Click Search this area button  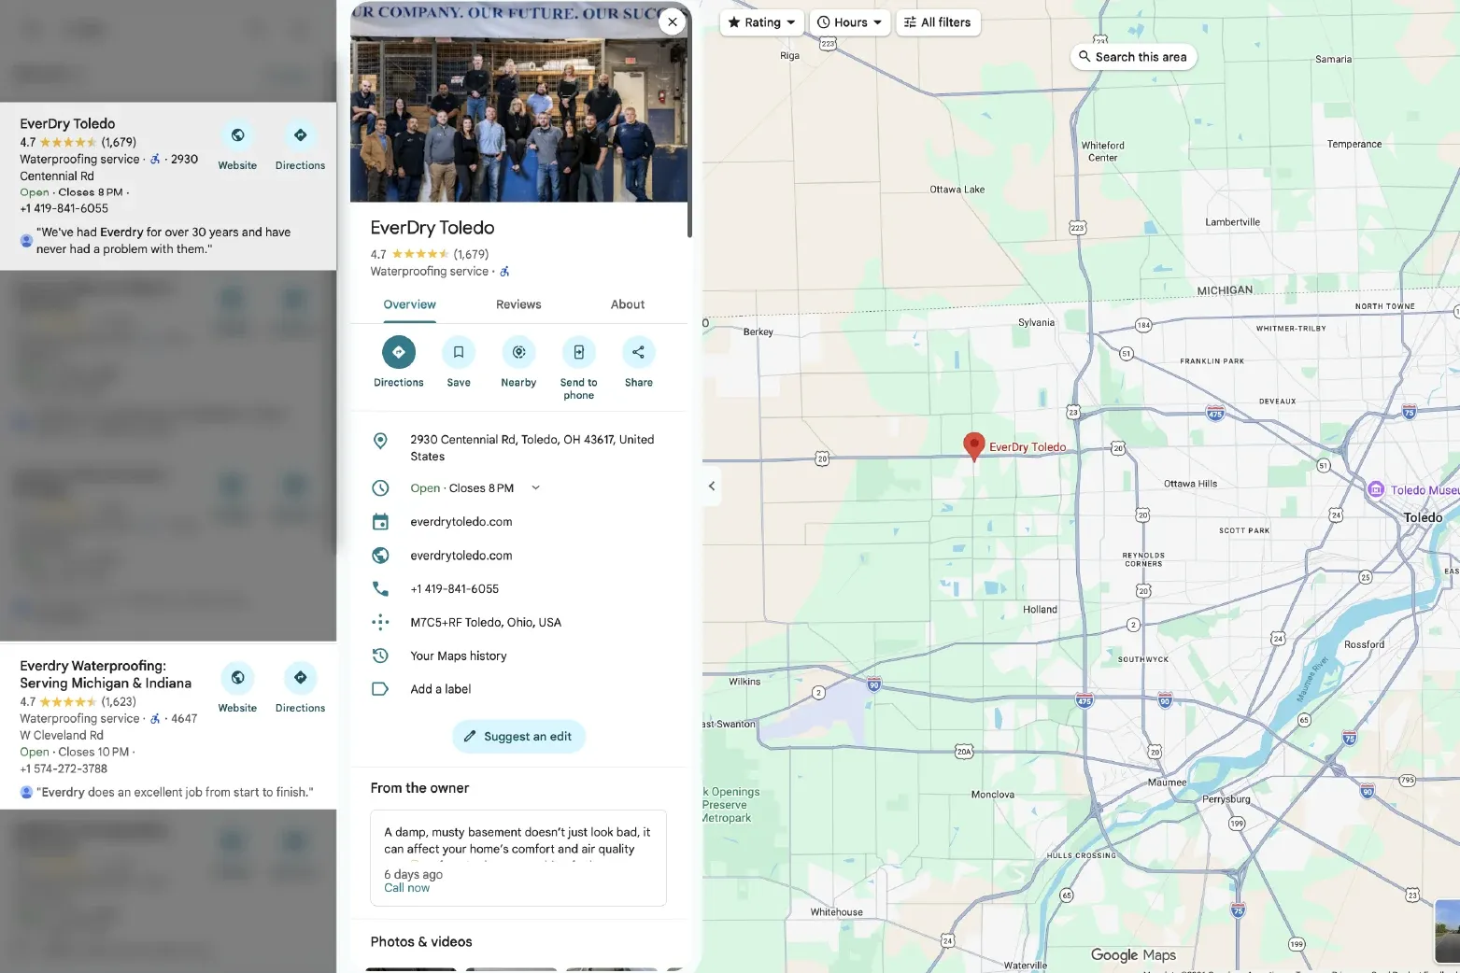[1133, 57]
